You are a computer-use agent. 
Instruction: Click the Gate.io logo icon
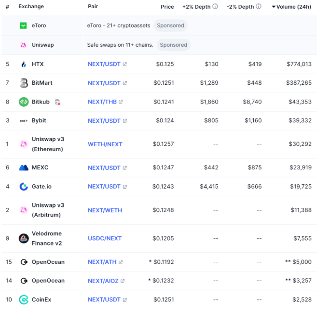(24, 187)
